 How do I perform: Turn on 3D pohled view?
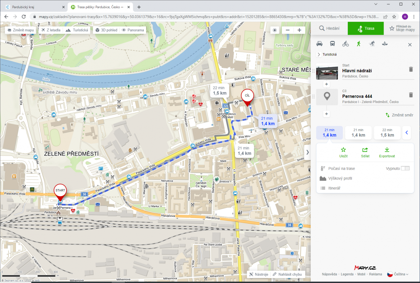point(106,30)
